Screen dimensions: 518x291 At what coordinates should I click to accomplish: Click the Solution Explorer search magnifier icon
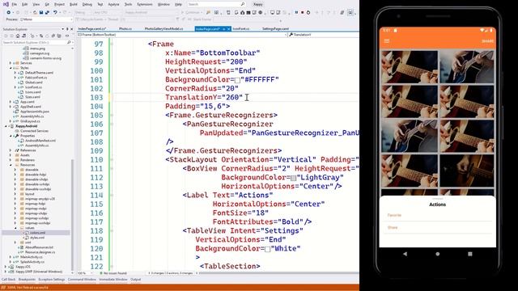(69, 42)
